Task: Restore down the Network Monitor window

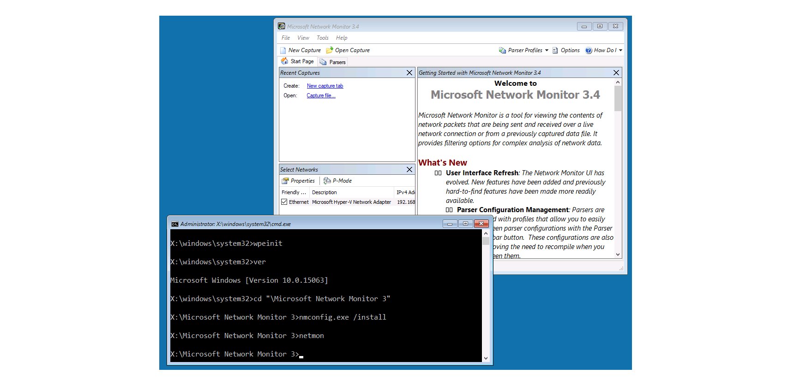Action: (x=600, y=26)
